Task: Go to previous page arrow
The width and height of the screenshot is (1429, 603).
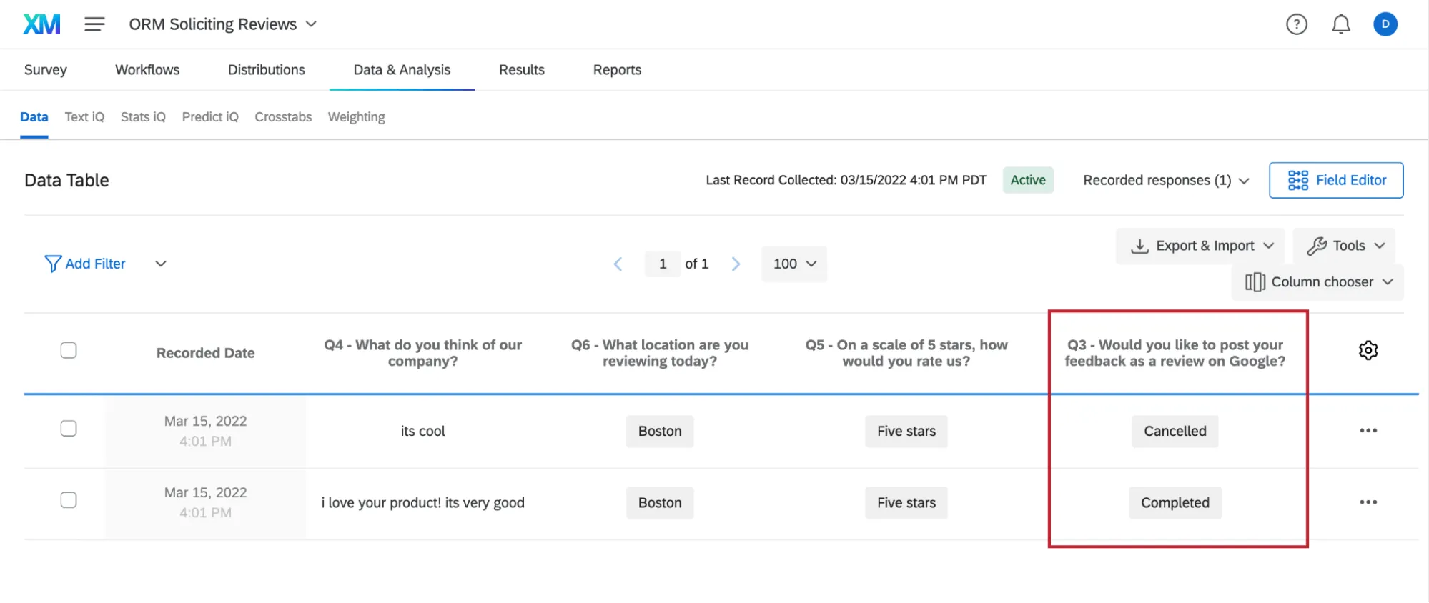Action: pyautogui.click(x=618, y=264)
